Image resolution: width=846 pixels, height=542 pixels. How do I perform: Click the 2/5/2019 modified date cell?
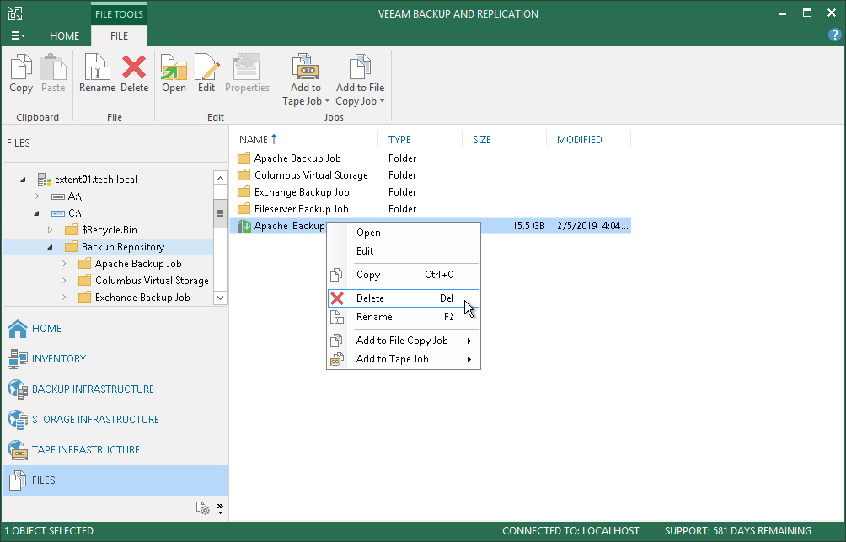point(592,226)
